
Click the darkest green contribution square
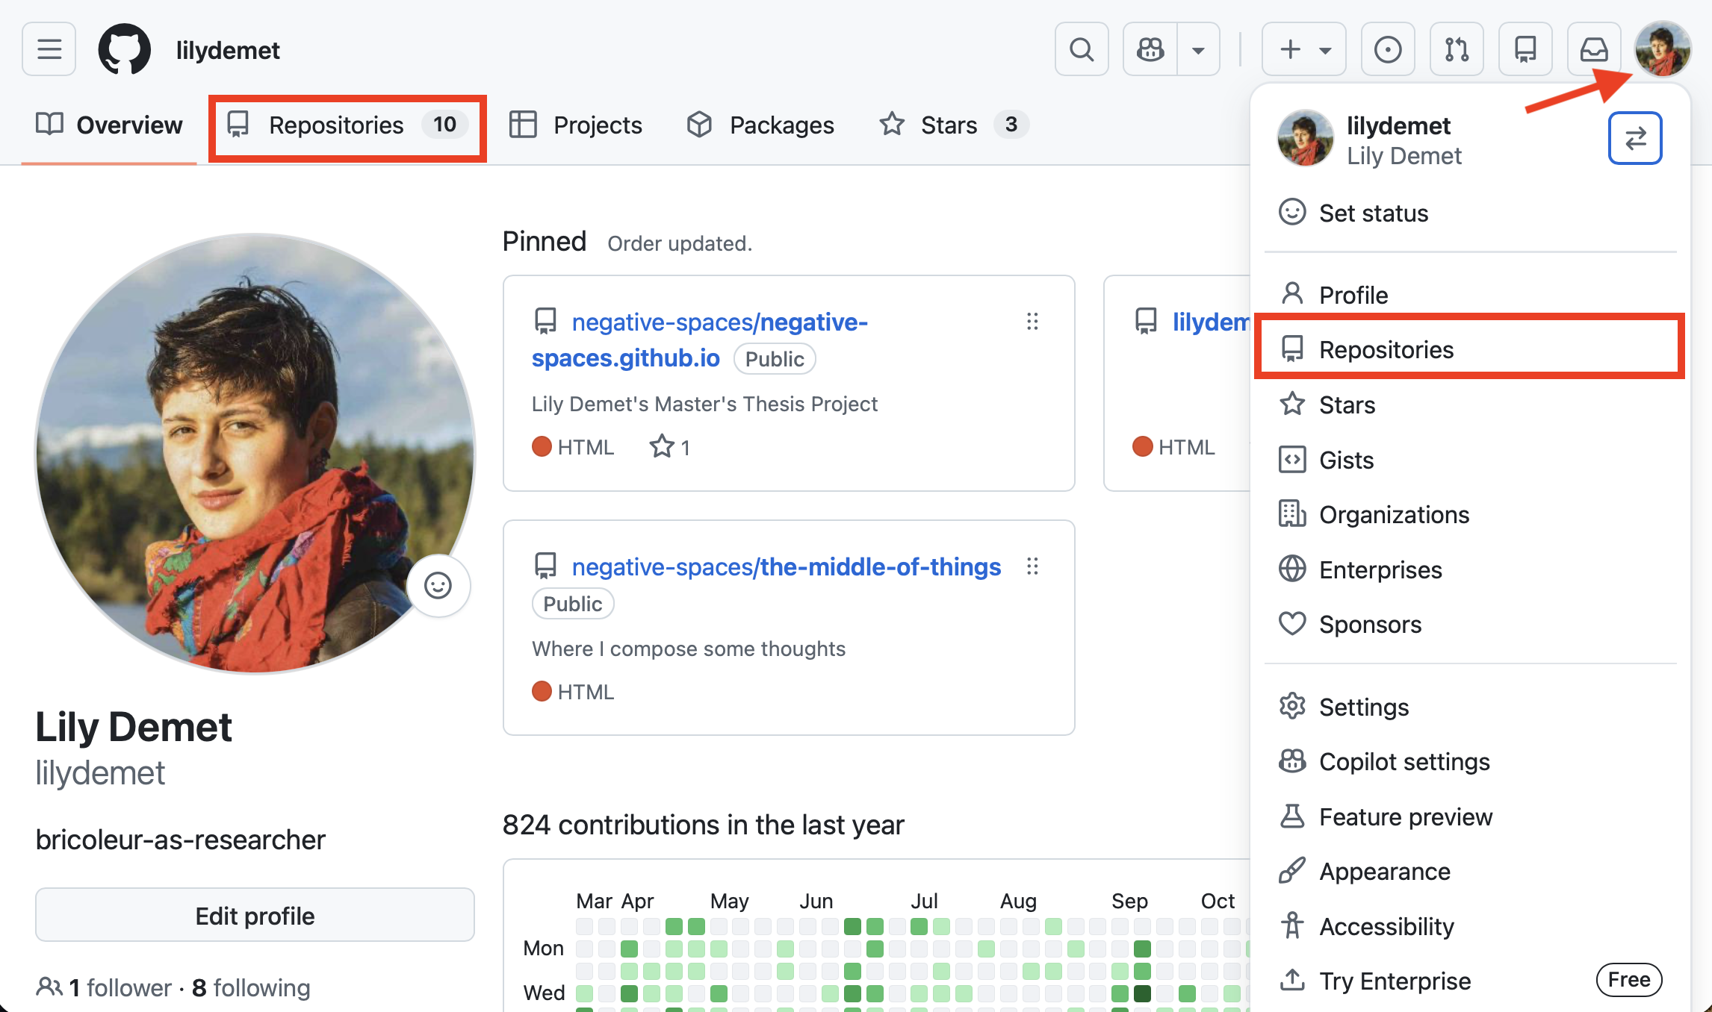click(1142, 993)
